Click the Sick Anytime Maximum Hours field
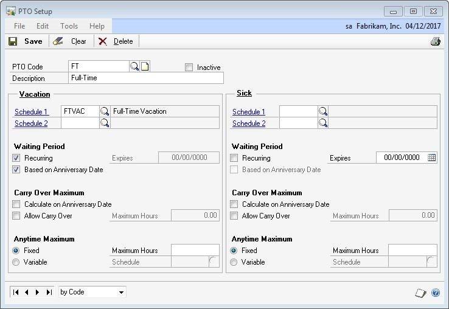The width and height of the screenshot is (449, 309). point(412,250)
